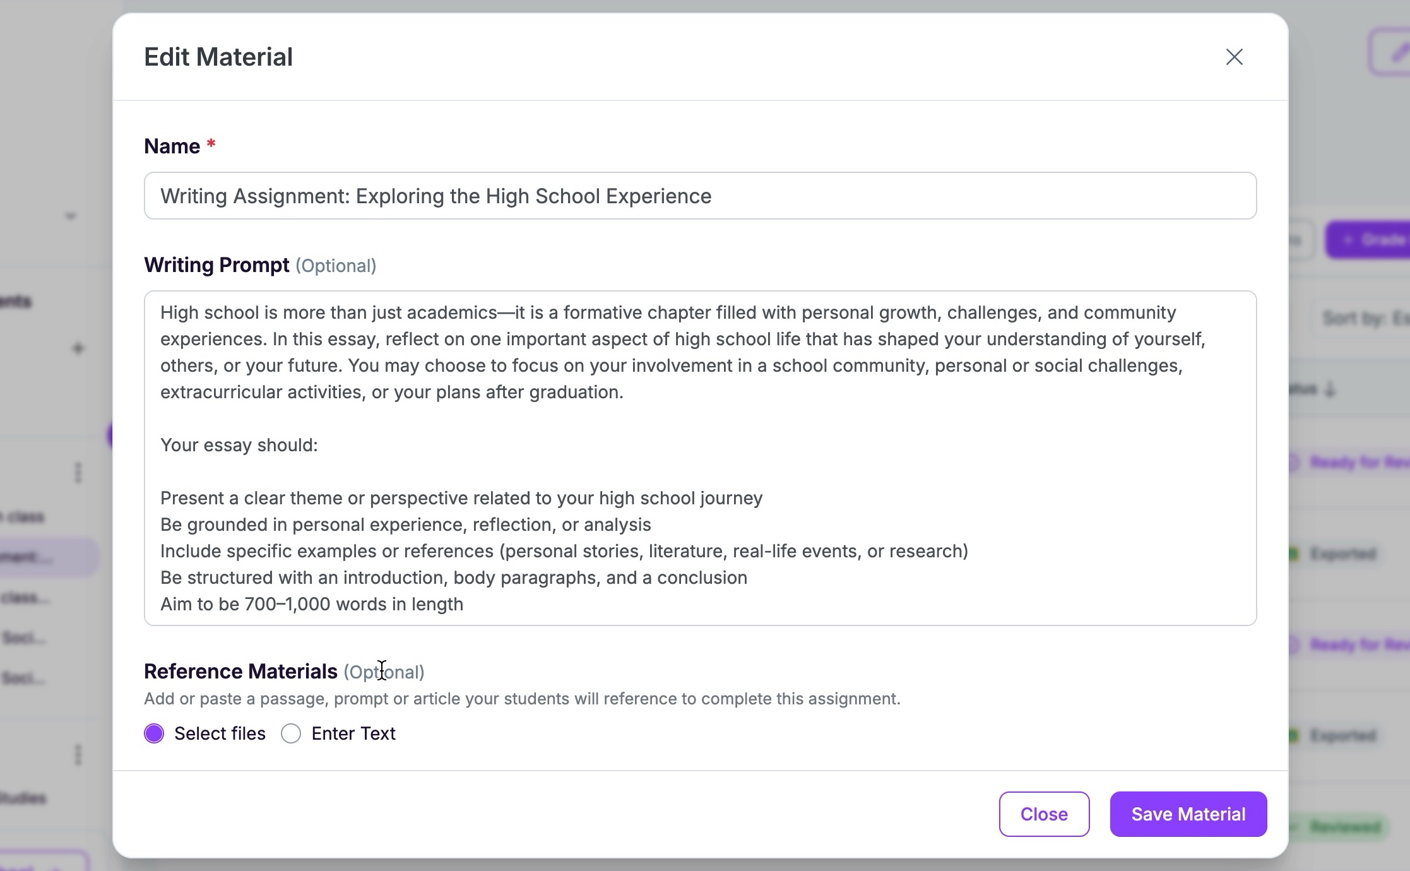Image resolution: width=1410 pixels, height=871 pixels.
Task: Open the Studies item in sidebar
Action: click(25, 798)
